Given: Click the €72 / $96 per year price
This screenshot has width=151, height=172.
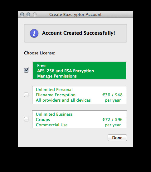Looking at the screenshot, I should 113,122.
